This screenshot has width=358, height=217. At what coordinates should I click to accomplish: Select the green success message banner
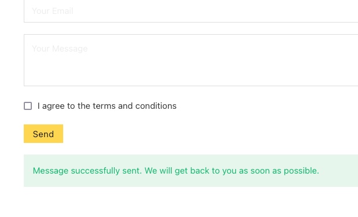coord(191,171)
